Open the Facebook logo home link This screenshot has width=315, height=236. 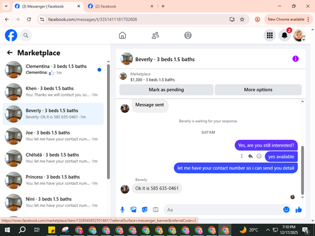[11, 35]
